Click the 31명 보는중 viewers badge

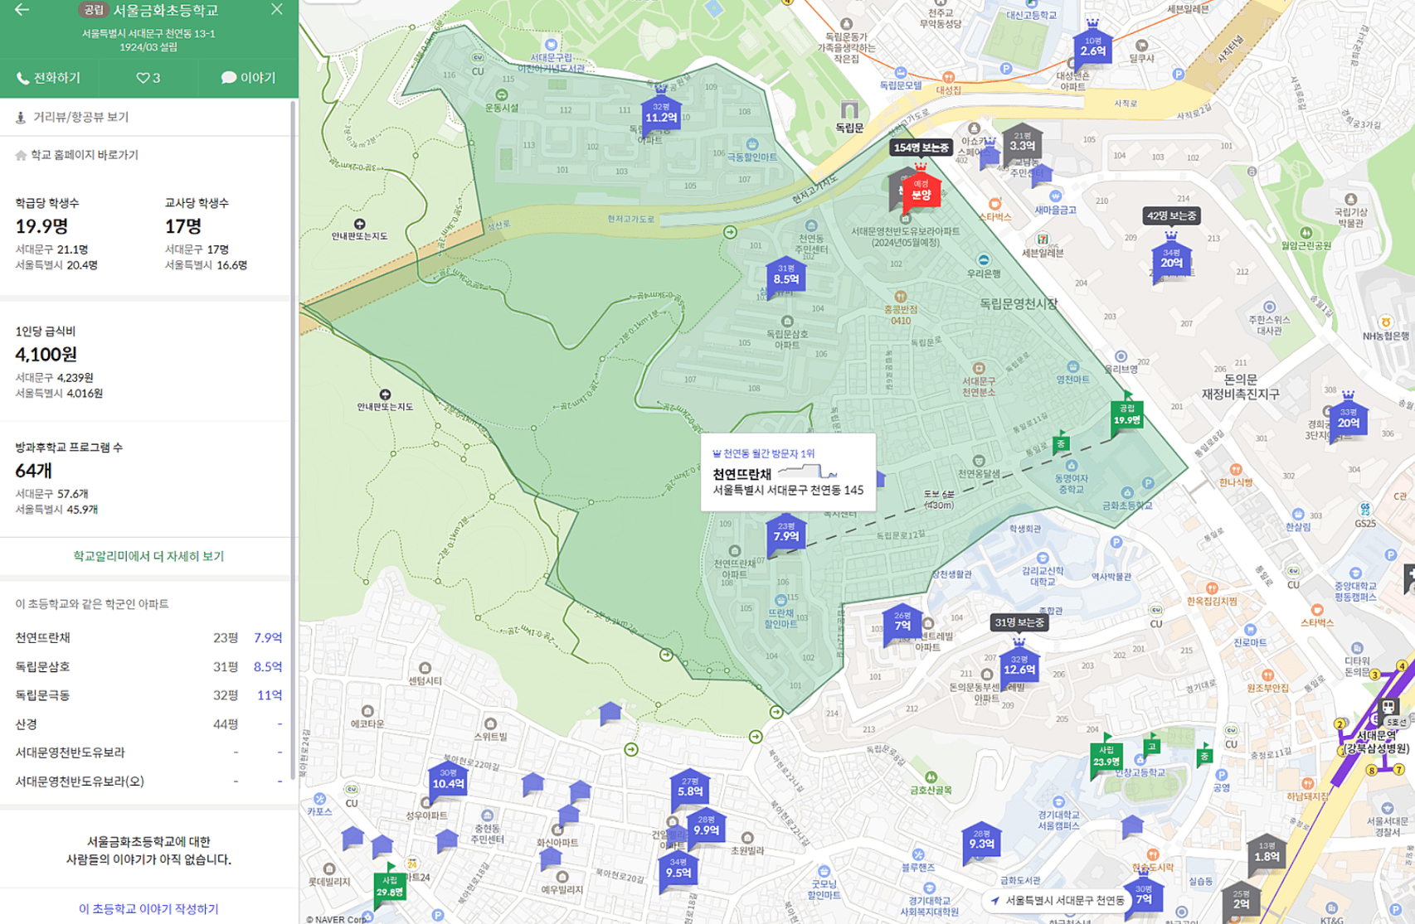[1019, 622]
